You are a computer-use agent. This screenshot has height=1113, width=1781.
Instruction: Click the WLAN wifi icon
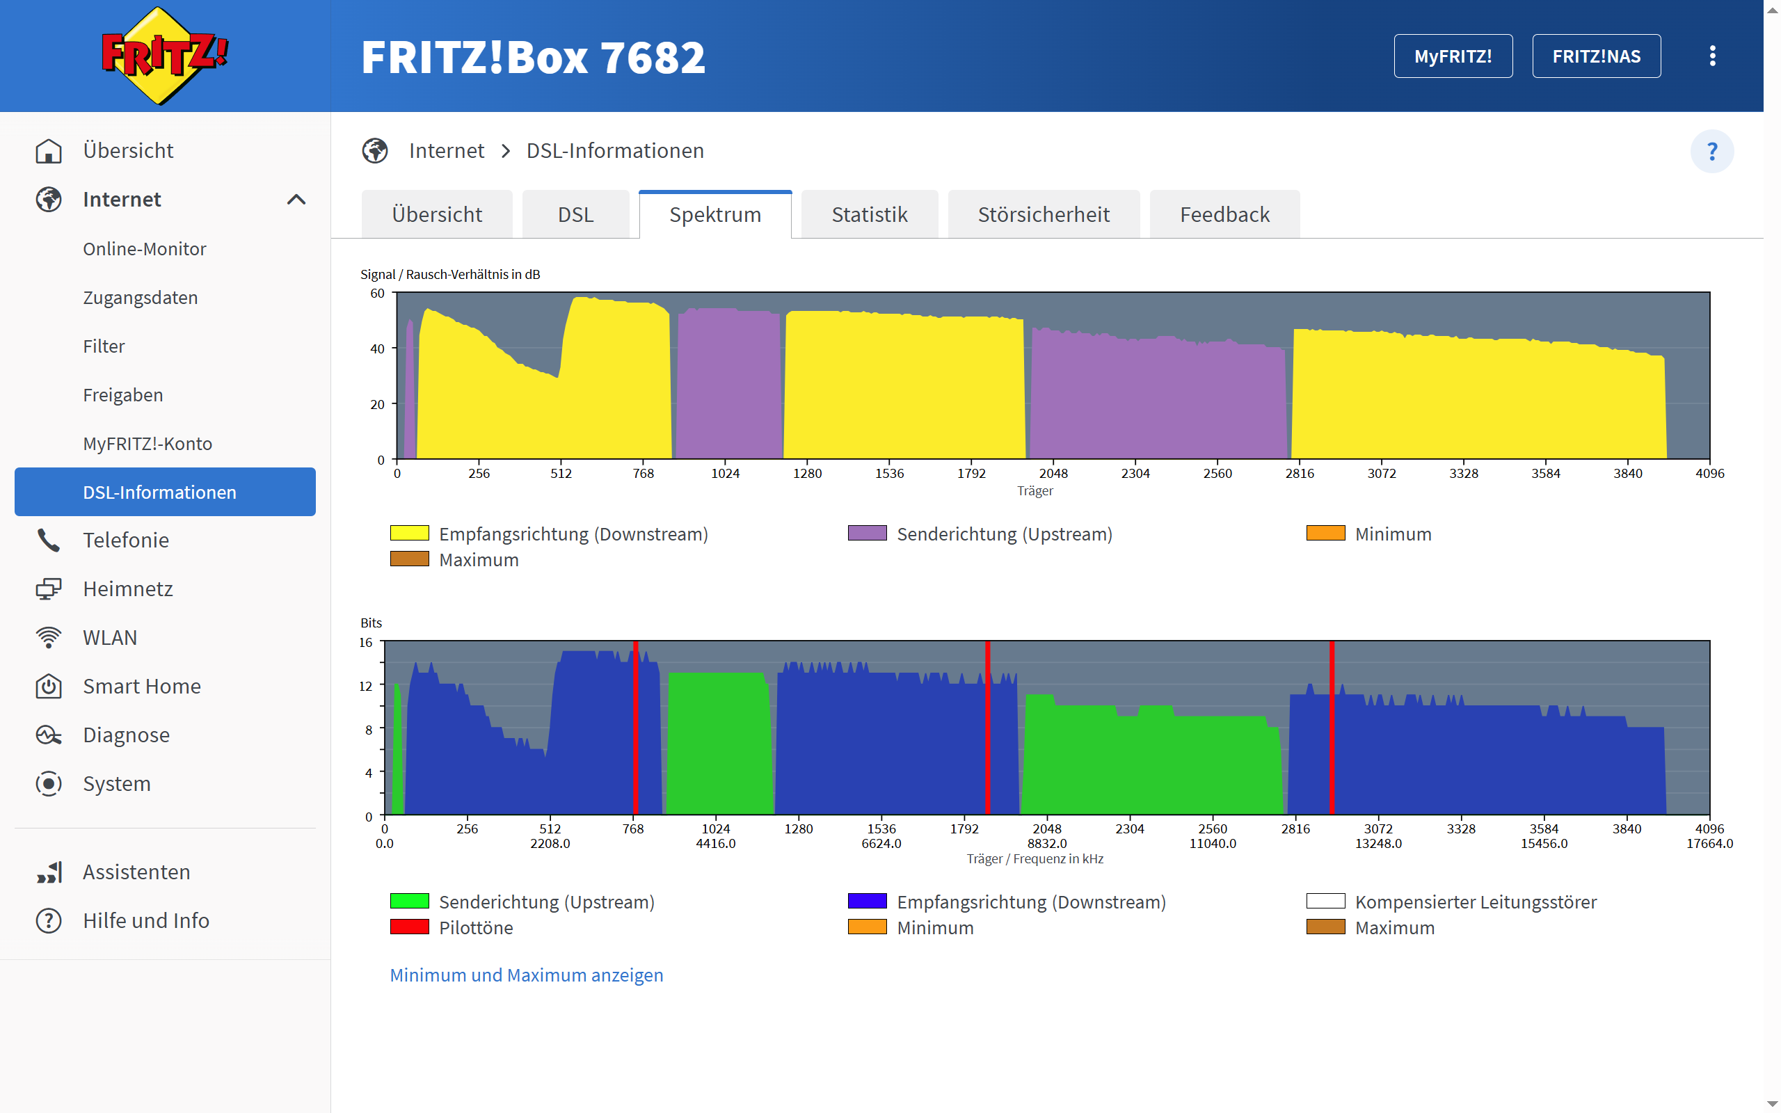(x=49, y=637)
